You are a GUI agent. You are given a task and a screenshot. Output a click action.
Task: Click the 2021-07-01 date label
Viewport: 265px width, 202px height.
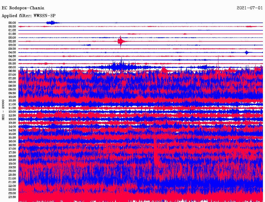point(250,8)
